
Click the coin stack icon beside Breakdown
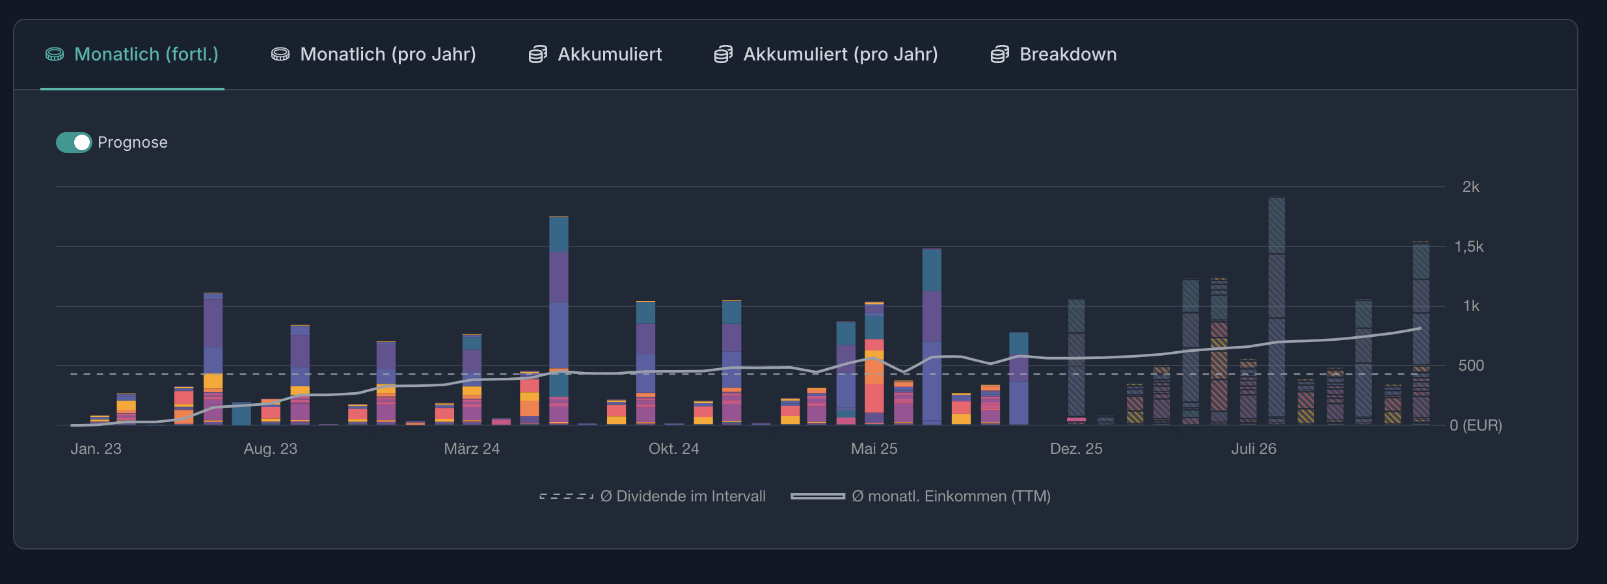tap(999, 55)
